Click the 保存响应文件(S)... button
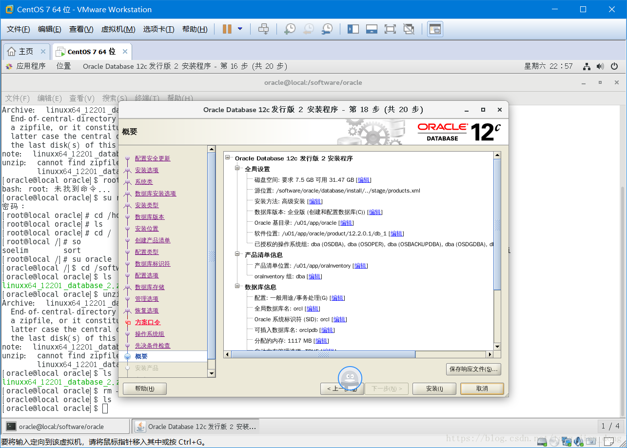 (473, 369)
